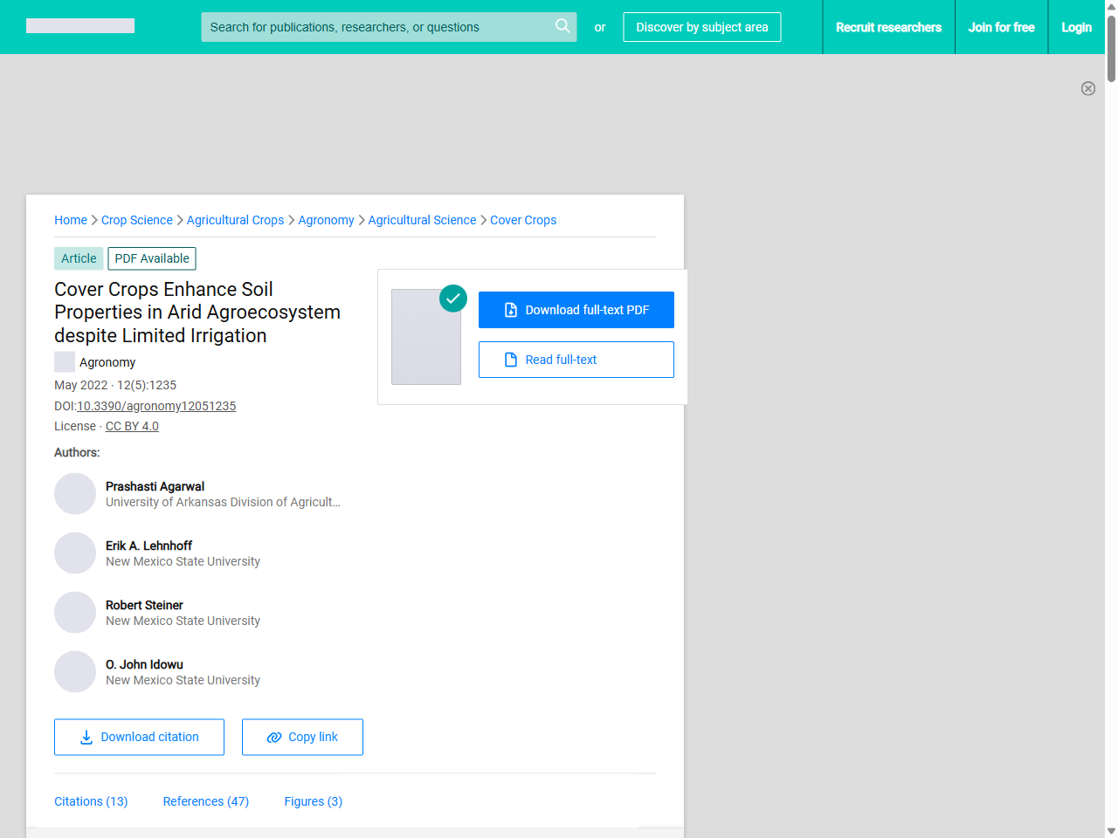Click Discover by subject area button
This screenshot has height=838, width=1118.
pos(702,27)
